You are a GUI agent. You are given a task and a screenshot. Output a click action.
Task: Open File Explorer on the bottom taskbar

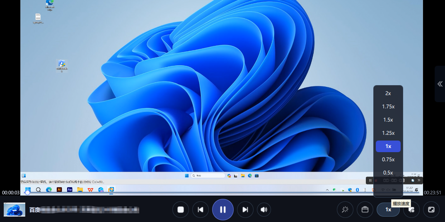coord(80,189)
